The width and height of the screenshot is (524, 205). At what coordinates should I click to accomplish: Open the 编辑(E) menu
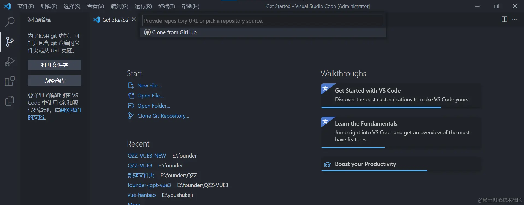coord(49,6)
